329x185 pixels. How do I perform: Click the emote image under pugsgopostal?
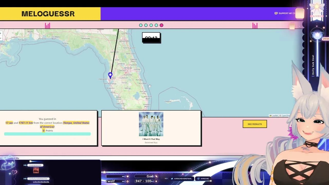36,170
